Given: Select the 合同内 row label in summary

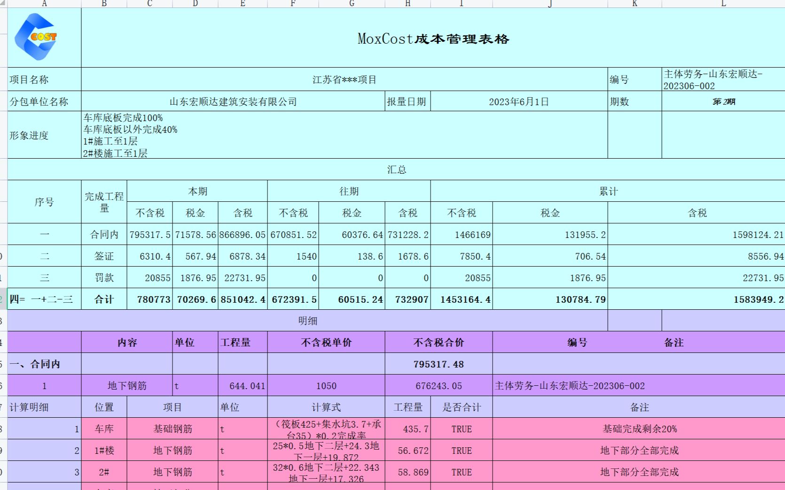Looking at the screenshot, I should pyautogui.click(x=104, y=234).
